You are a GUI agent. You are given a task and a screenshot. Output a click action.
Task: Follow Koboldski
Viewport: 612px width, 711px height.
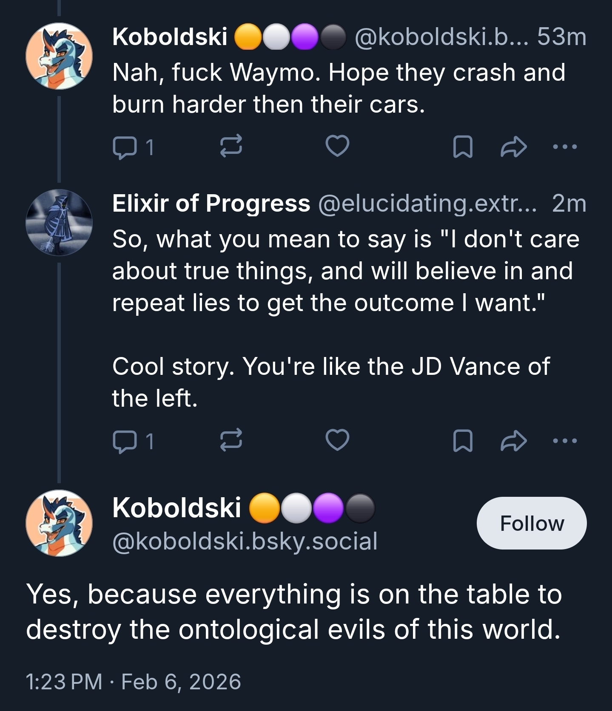(532, 523)
